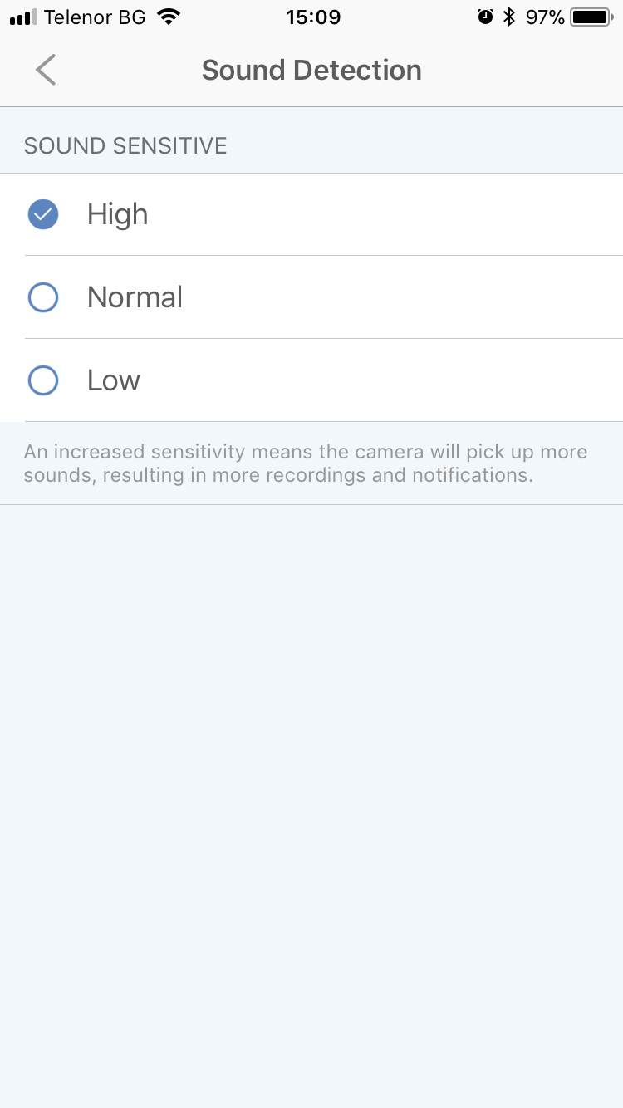Select the Normal sensitivity radio circle
The height and width of the screenshot is (1108, 623).
pos(43,297)
